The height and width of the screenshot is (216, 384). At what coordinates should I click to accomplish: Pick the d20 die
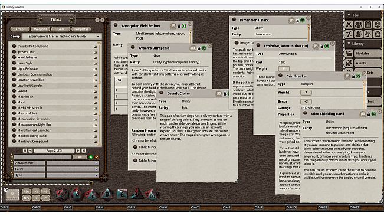pyautogui.click(x=62, y=195)
